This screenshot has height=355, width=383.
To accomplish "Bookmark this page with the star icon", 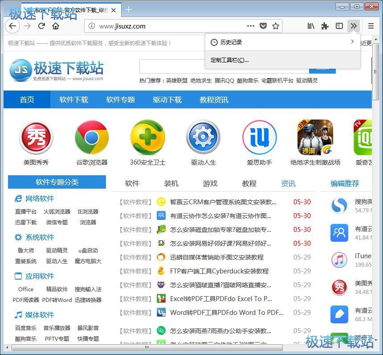I will point(276,26).
